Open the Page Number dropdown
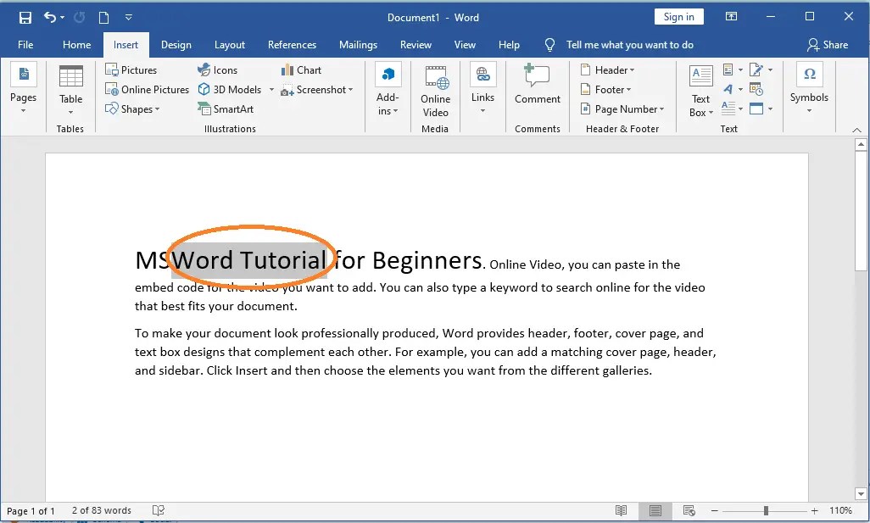Viewport: 870px width, 523px height. (x=622, y=108)
